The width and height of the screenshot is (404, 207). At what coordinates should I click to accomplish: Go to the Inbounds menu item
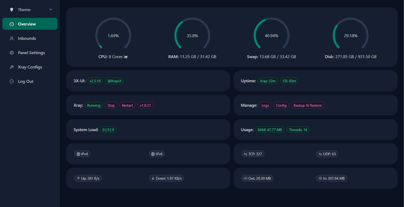[27, 38]
